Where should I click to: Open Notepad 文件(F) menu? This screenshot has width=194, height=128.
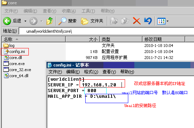(55, 72)
